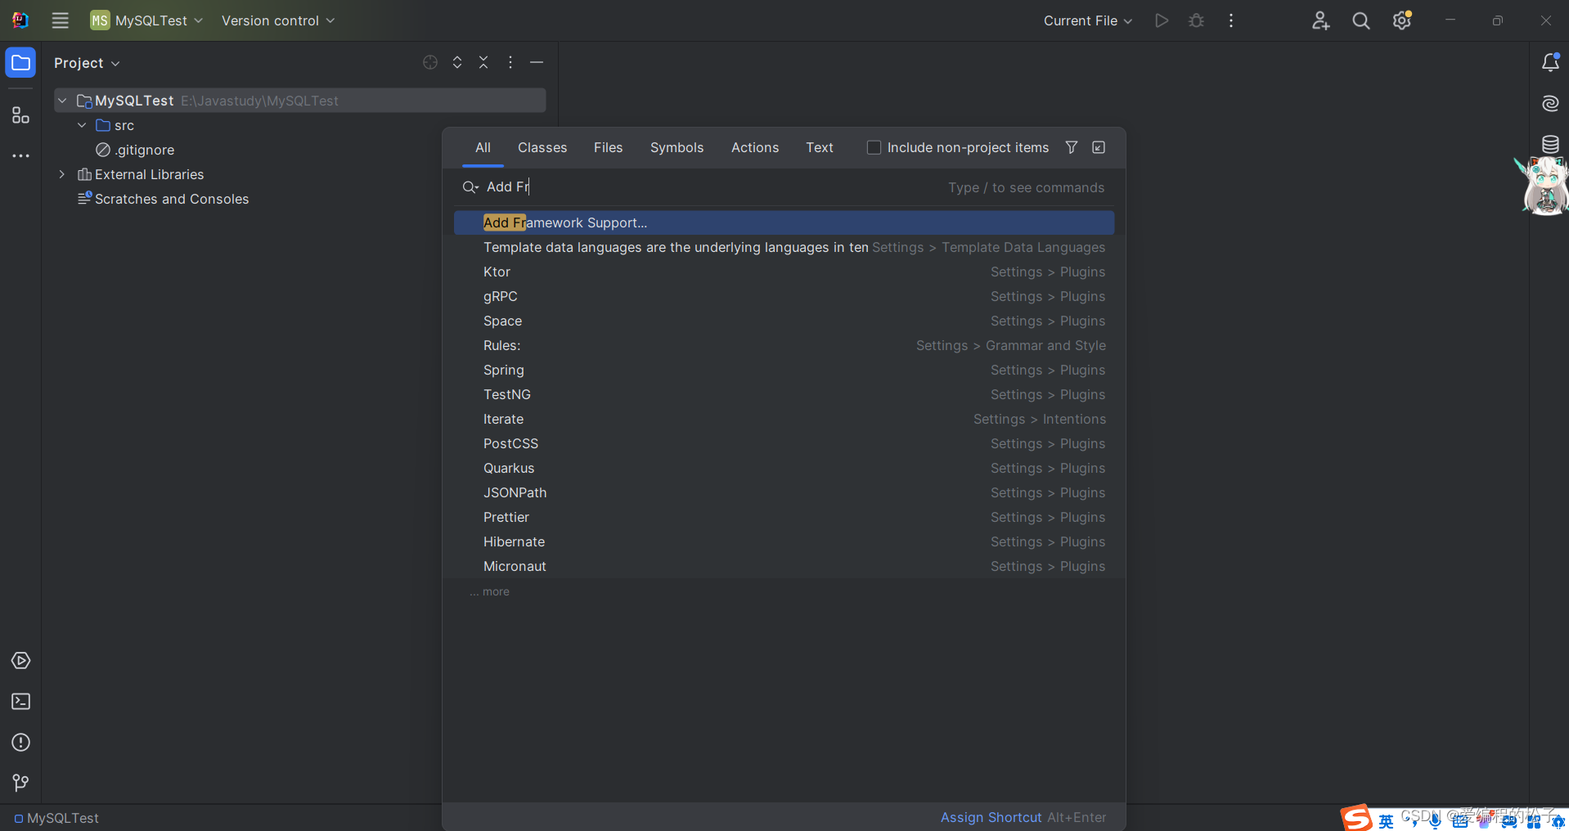Image resolution: width=1569 pixels, height=831 pixels.
Task: Select the .gitignore file
Action: (x=135, y=150)
